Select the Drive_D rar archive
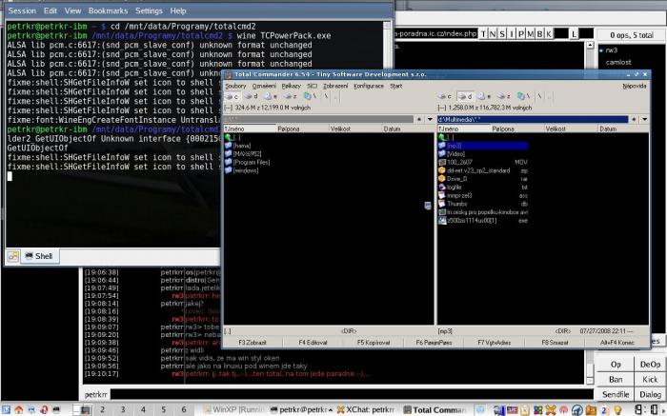Viewport: 667px width, 416px height. (x=483, y=179)
